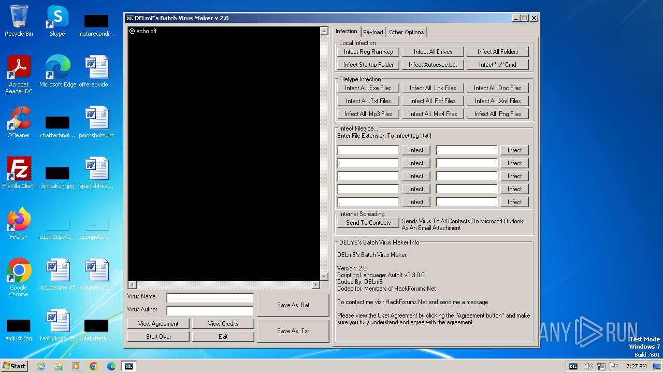The height and width of the screenshot is (373, 663).
Task: Click the Infect All .Doc Files button
Action: tap(498, 88)
